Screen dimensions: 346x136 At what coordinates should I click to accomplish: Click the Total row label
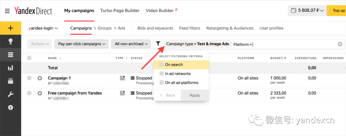coord(53,68)
